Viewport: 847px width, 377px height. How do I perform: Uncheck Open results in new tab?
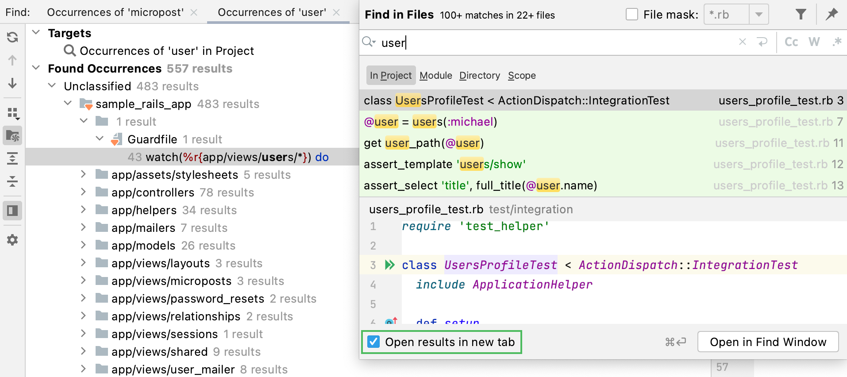tap(374, 342)
